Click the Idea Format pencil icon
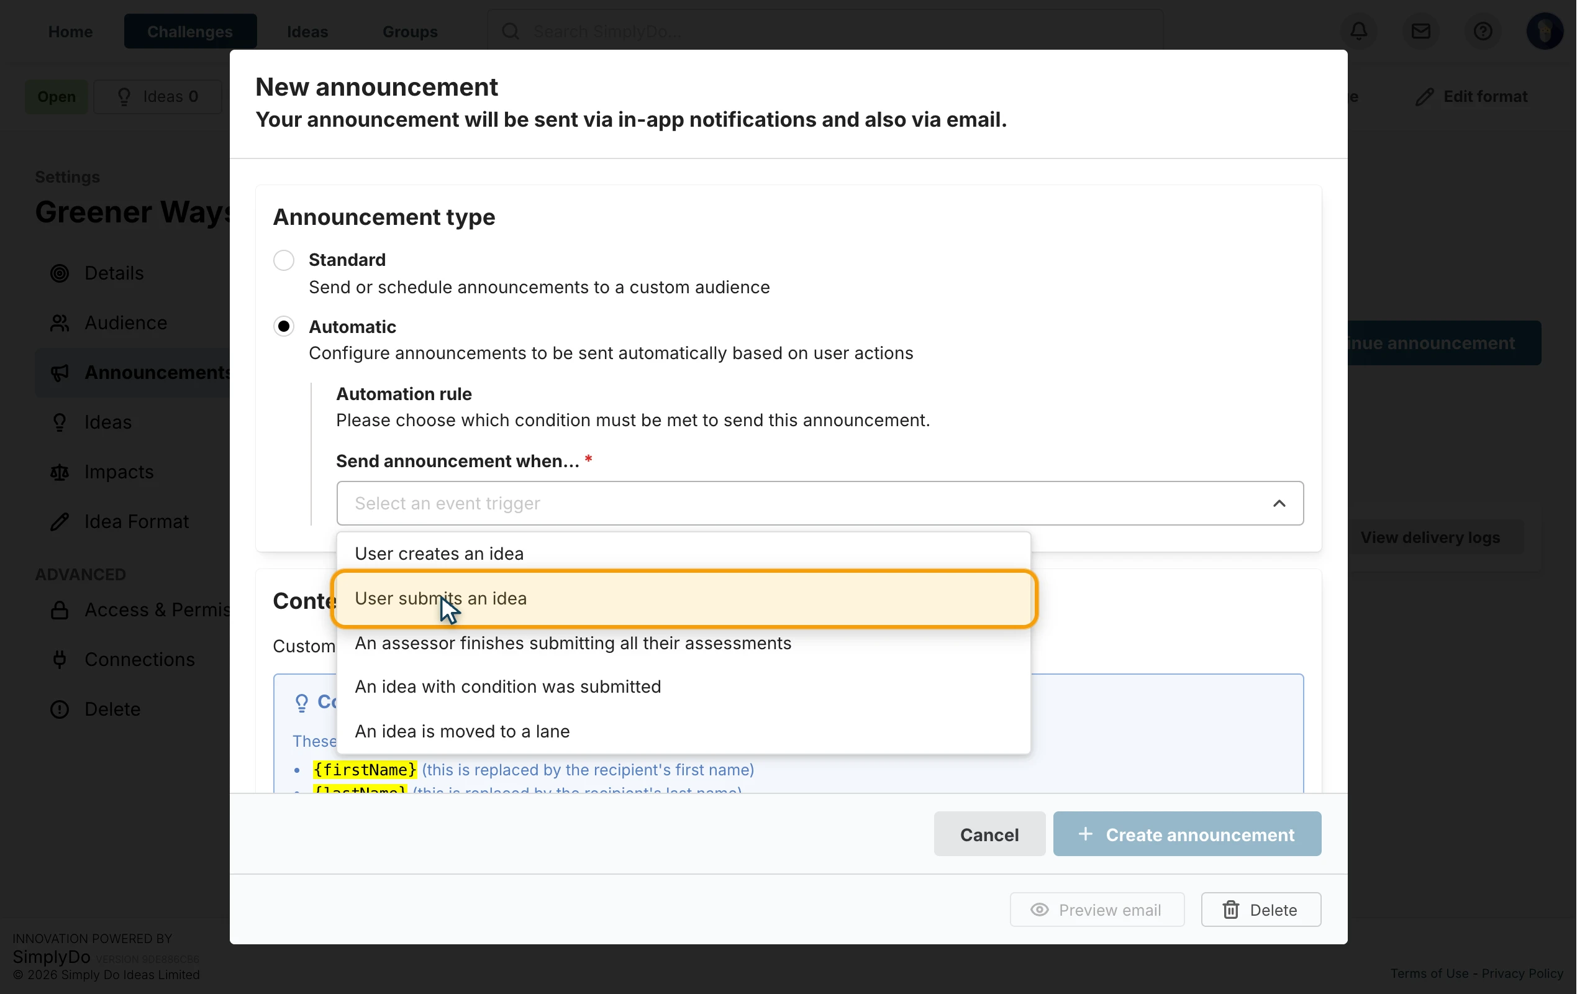 point(60,521)
